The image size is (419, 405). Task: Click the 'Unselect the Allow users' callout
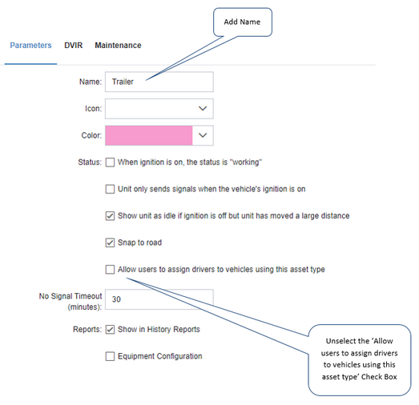point(360,360)
